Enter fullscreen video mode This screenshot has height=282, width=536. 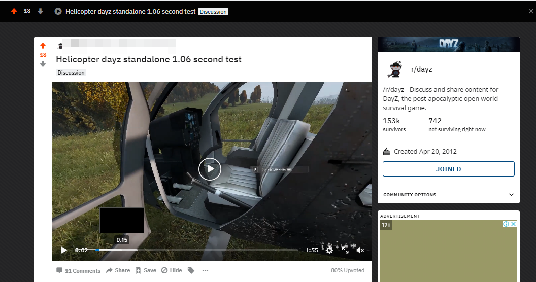[345, 250]
